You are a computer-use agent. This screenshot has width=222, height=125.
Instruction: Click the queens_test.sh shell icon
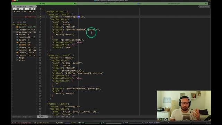tap(17, 55)
